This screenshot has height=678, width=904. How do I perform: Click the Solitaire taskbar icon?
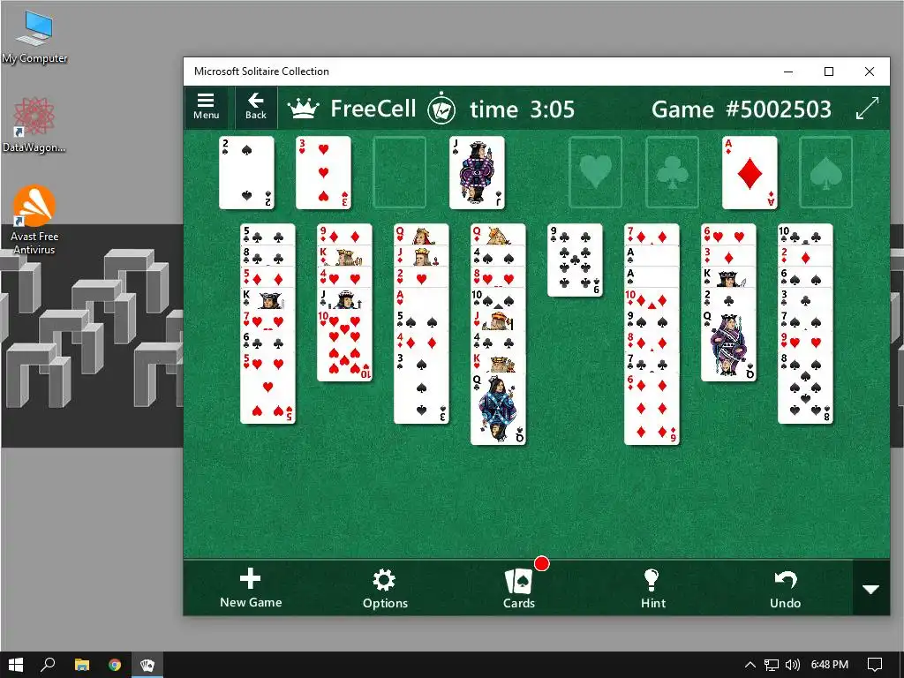pyautogui.click(x=147, y=665)
